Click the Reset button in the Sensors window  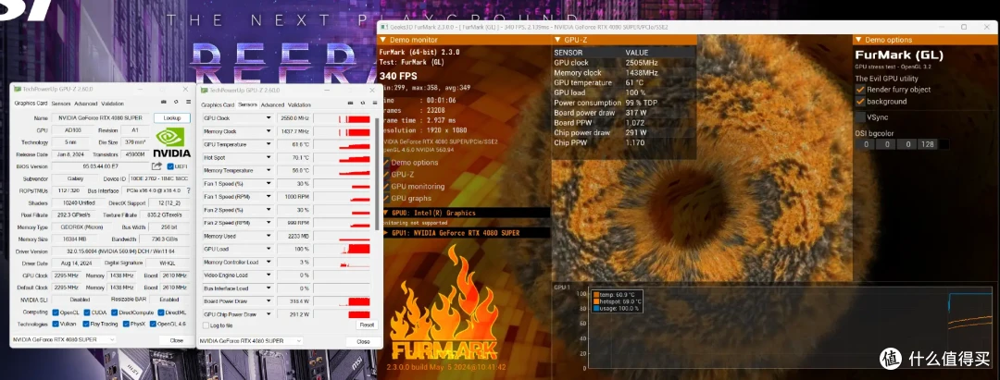[367, 325]
